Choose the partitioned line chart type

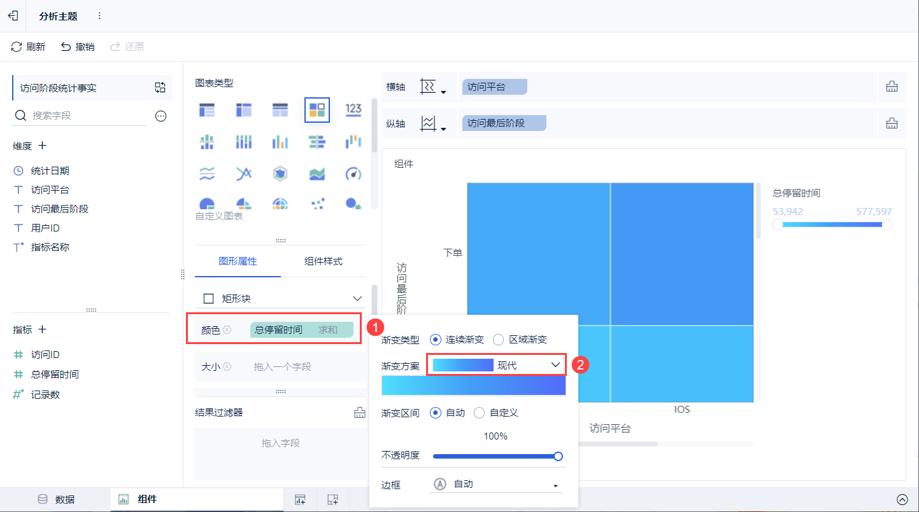[x=207, y=174]
